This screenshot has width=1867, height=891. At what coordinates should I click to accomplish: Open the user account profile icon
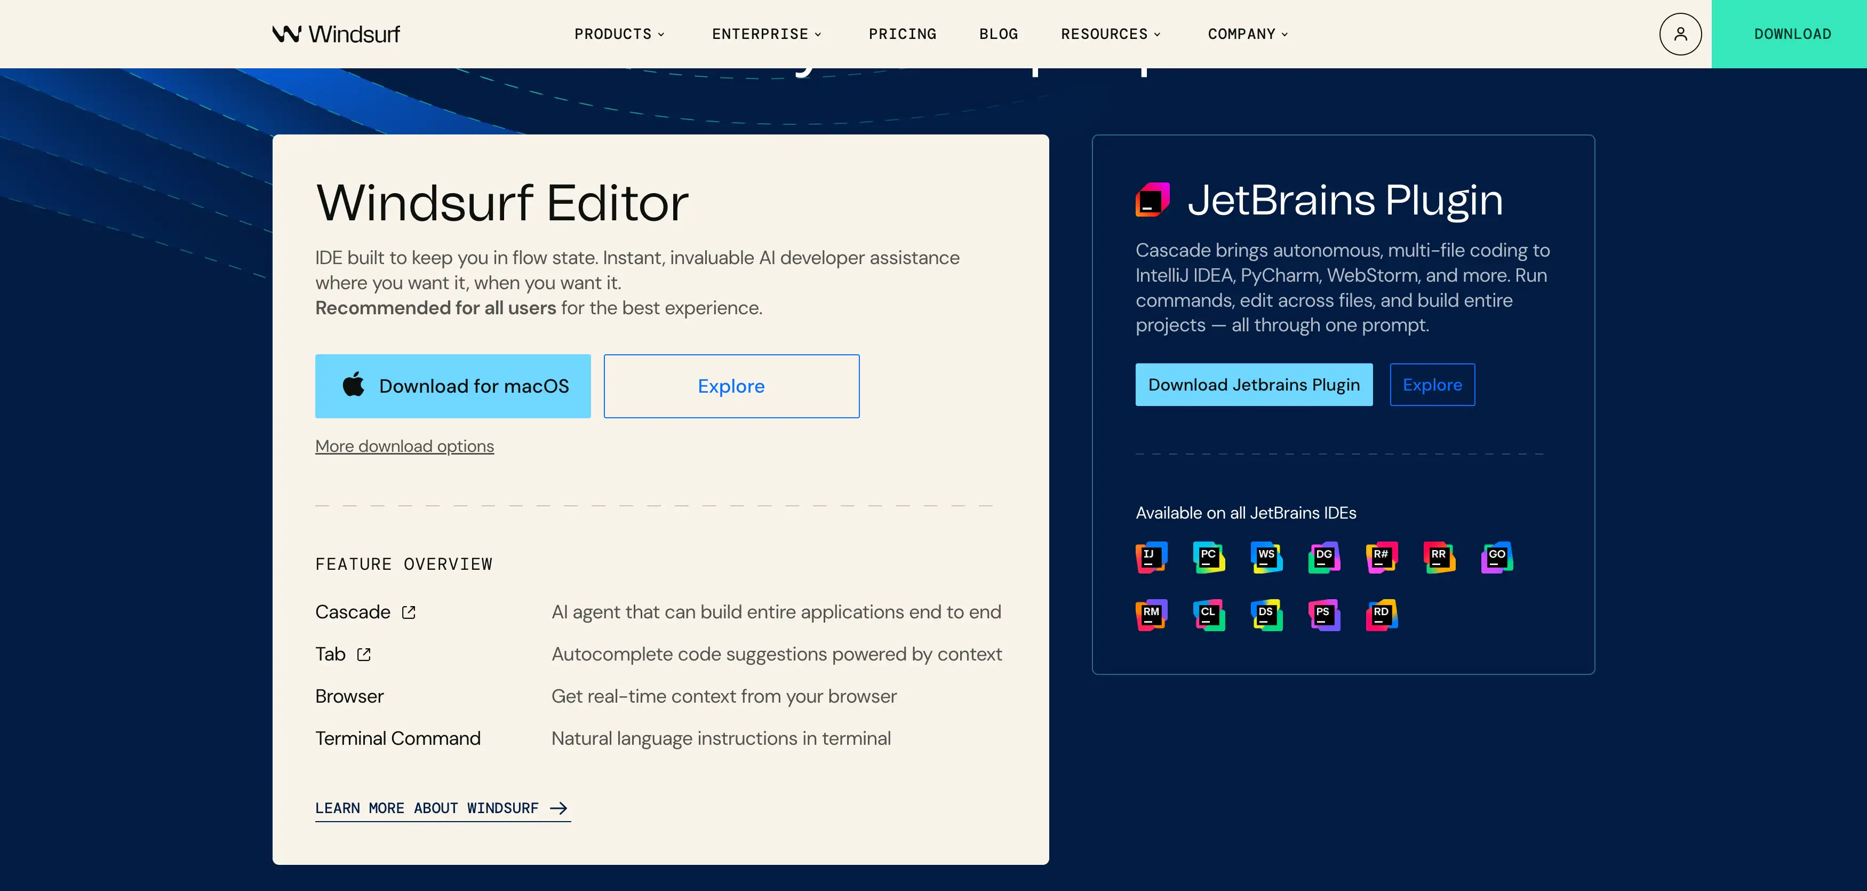(1680, 34)
